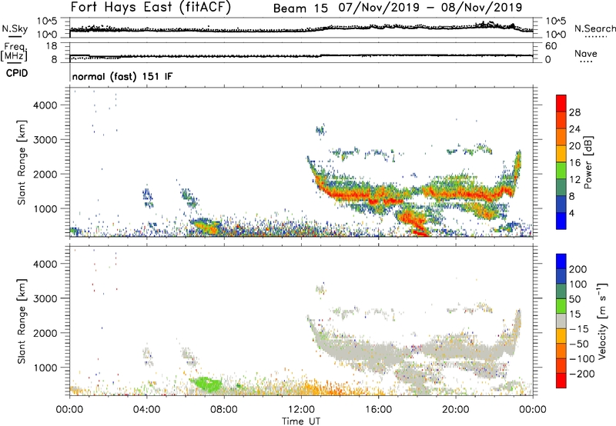Pick the light green 12–16 dB power colorbar segment
616x426 pixels.
point(561,170)
